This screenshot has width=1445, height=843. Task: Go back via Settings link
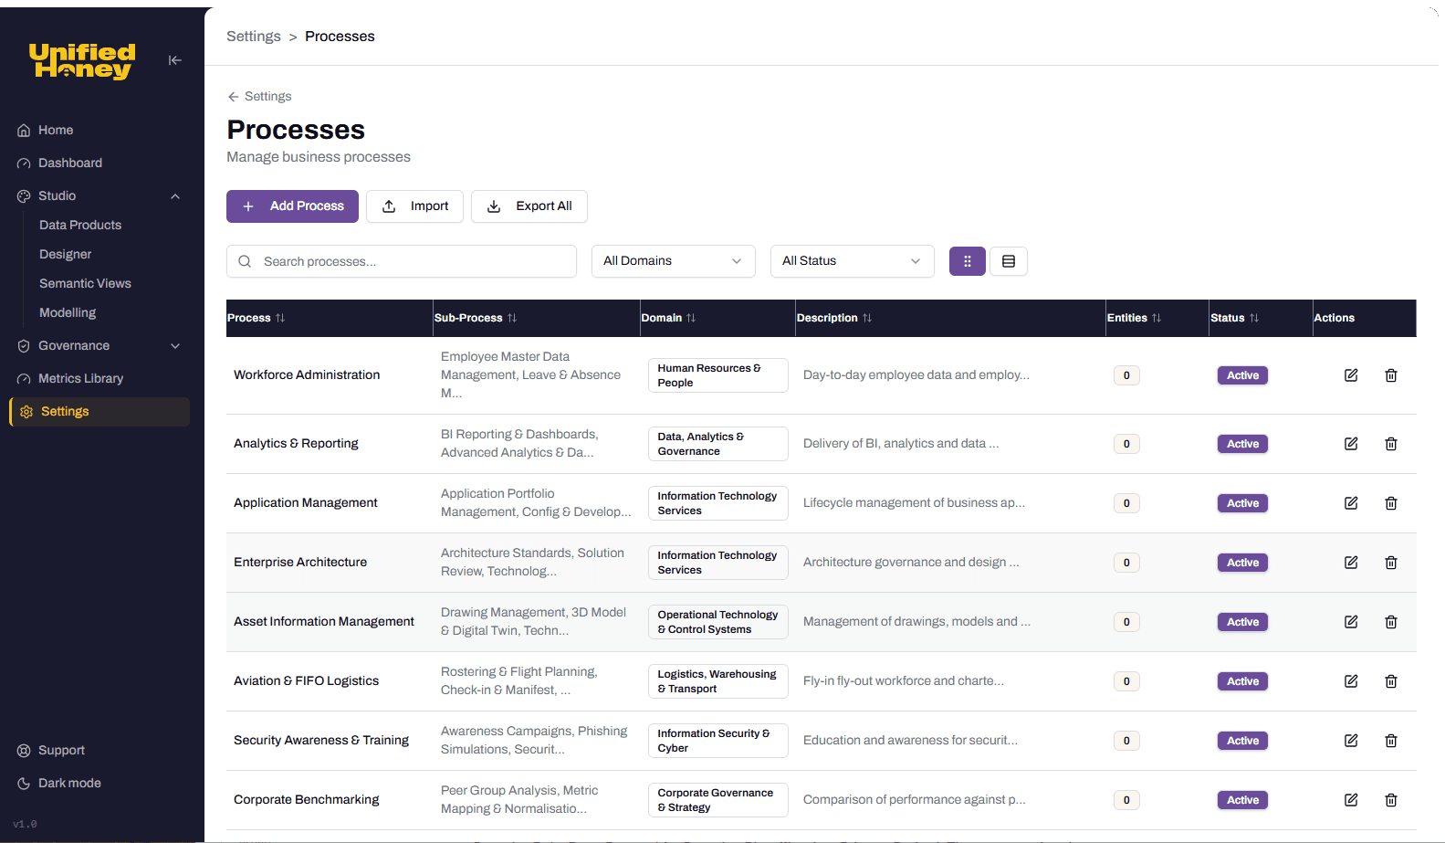click(259, 96)
